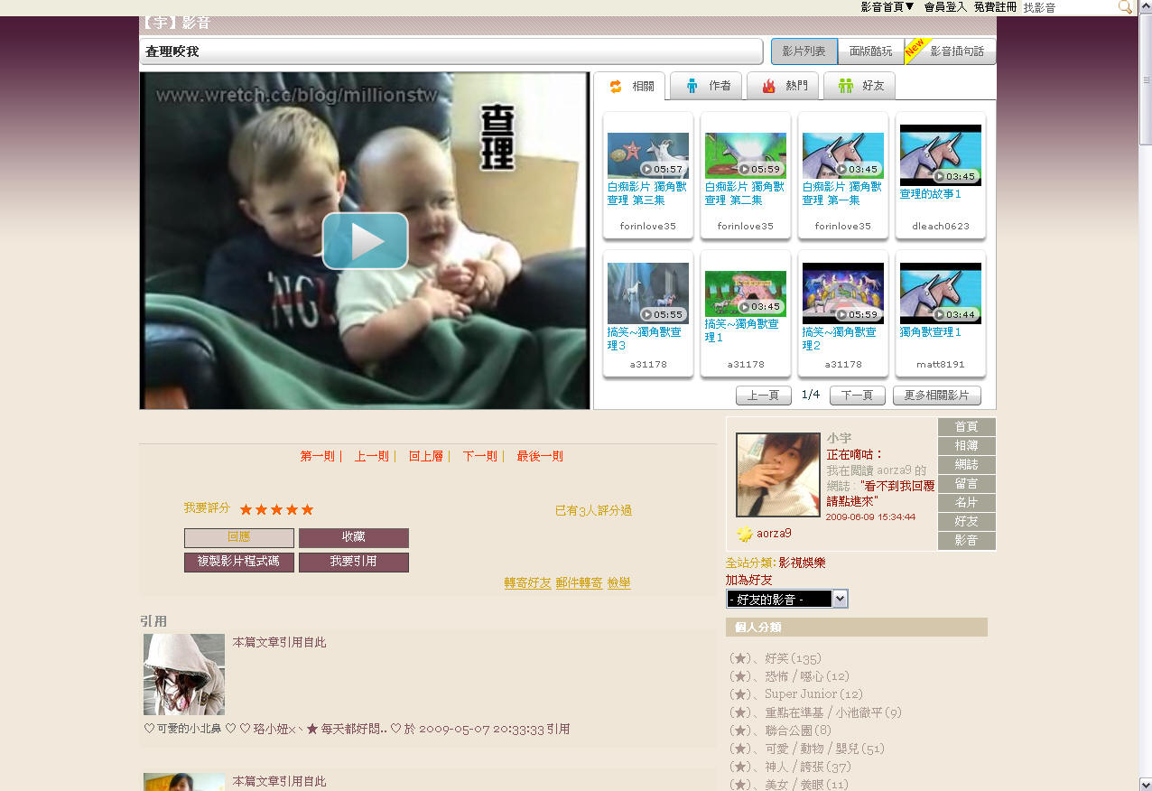Open category 恐怖 / 噁心(12)
Screen dimensions: 1152x791
807,676
